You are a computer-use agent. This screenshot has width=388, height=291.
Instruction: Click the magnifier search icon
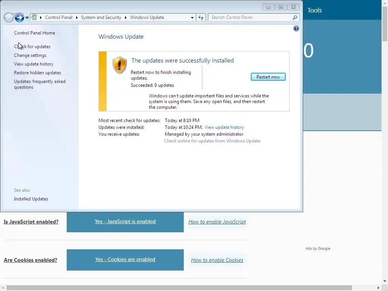(x=295, y=17)
